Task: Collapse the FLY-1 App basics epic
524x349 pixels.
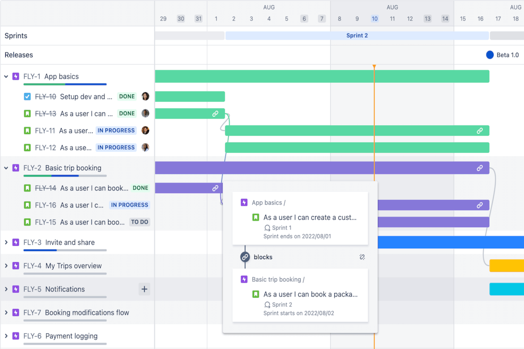Action: (x=6, y=76)
